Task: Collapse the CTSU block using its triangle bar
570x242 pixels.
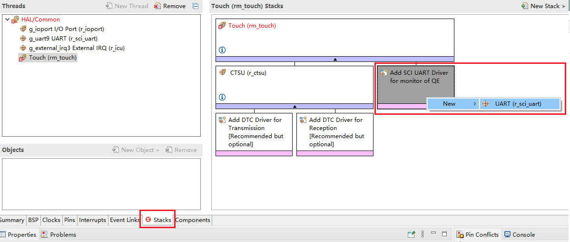Action: tap(294, 106)
